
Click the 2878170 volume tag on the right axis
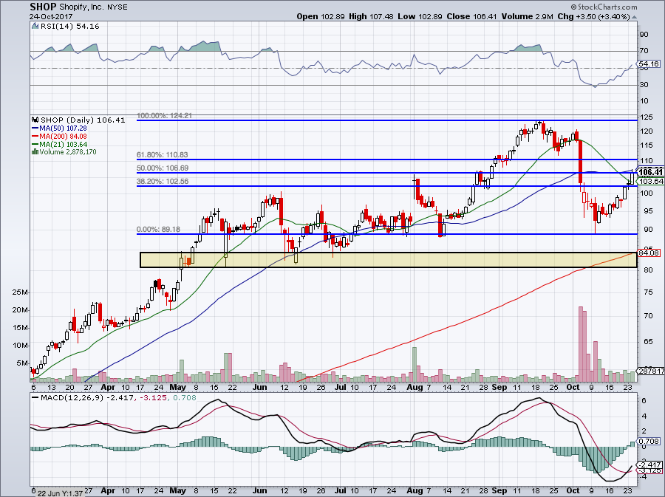point(652,371)
